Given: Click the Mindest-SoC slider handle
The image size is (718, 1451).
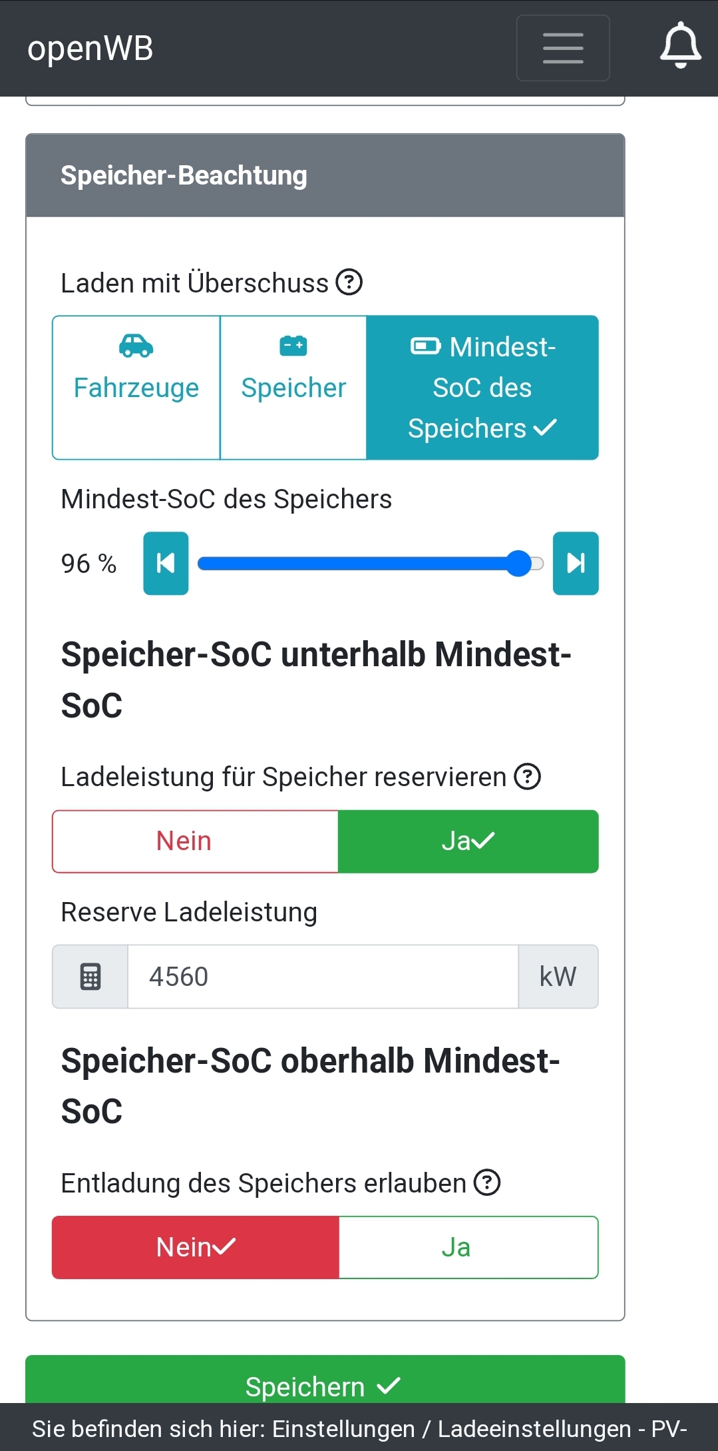Looking at the screenshot, I should (x=518, y=564).
